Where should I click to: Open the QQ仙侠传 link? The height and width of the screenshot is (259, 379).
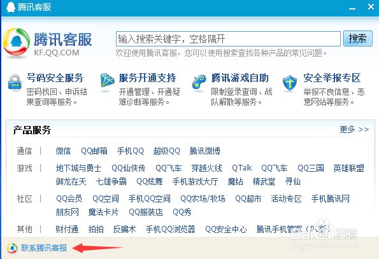(x=129, y=168)
